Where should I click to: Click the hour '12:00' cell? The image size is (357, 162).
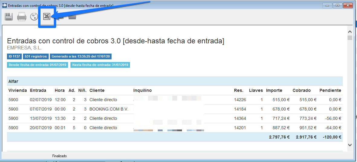[60, 100]
